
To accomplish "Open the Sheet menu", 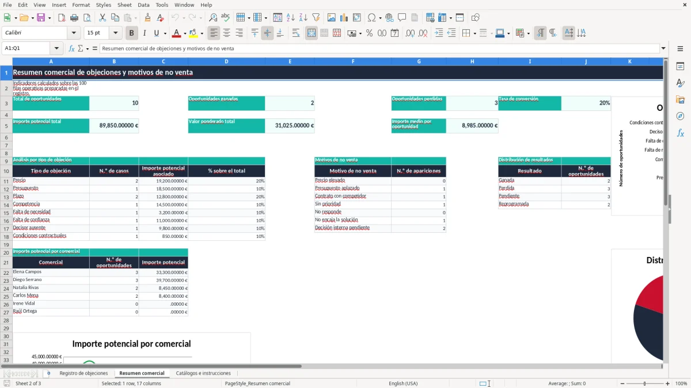I will (x=124, y=5).
